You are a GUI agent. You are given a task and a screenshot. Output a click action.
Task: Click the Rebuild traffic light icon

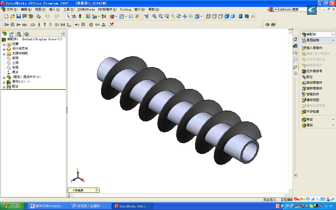[x=80, y=16]
